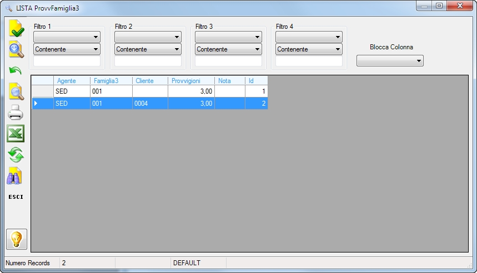477x273 pixels.
Task: Click the yellow document with green checkmark icon
Action: (16, 28)
